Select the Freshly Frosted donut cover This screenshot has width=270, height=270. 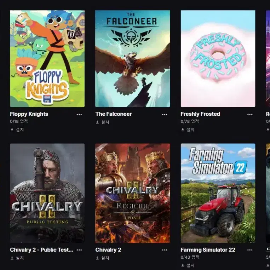[x=218, y=59]
